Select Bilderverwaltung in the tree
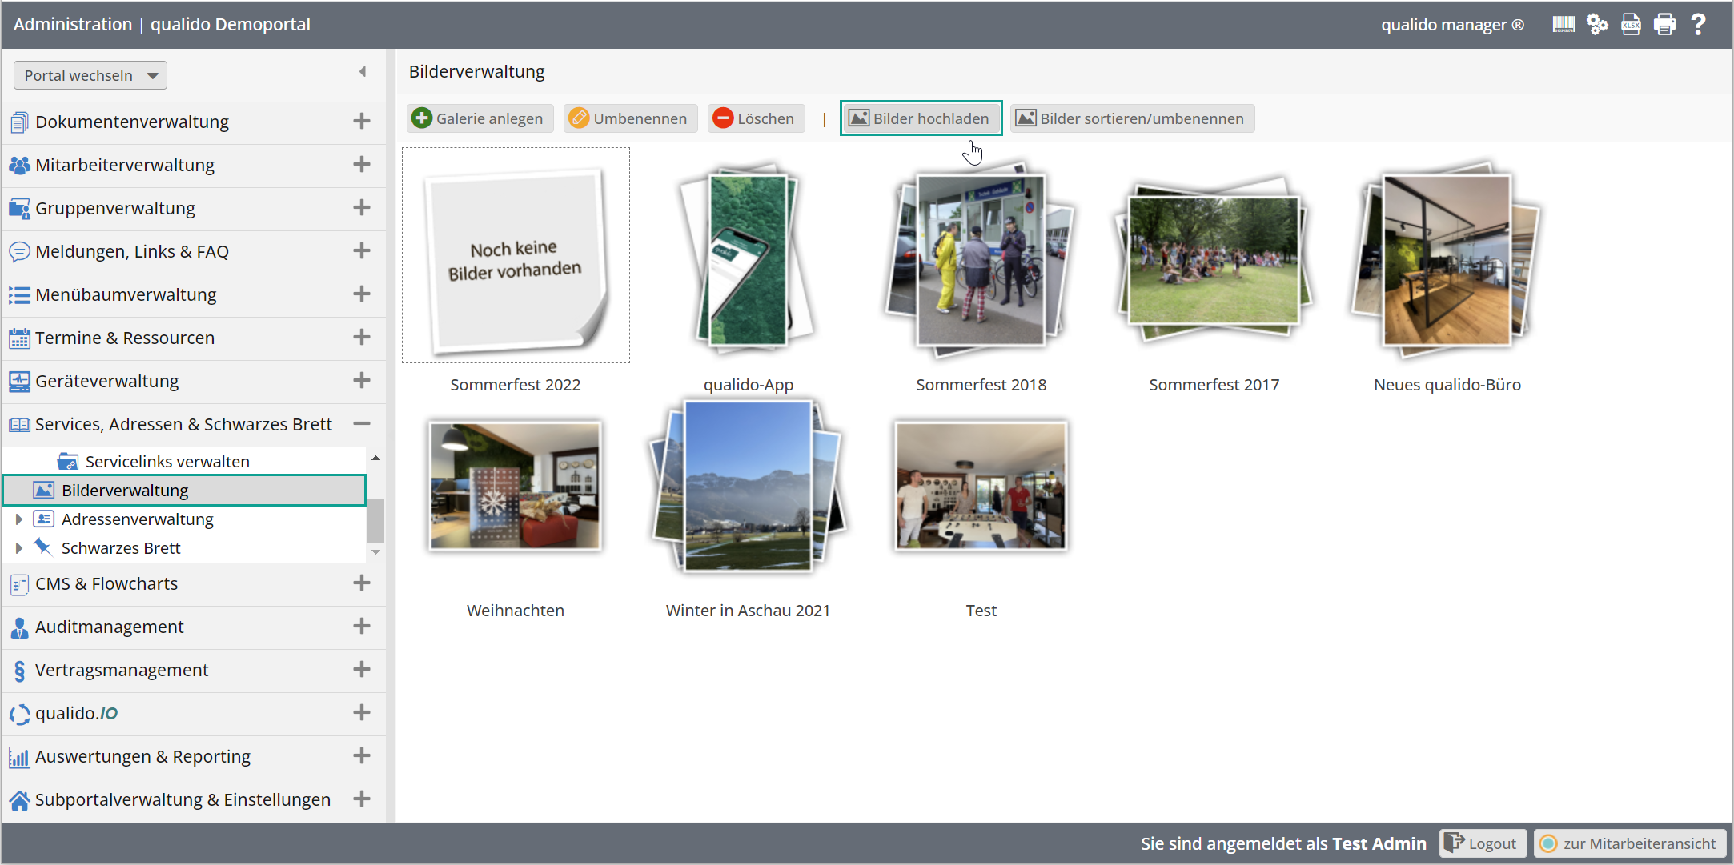Viewport: 1734px width, 865px height. pyautogui.click(x=185, y=491)
